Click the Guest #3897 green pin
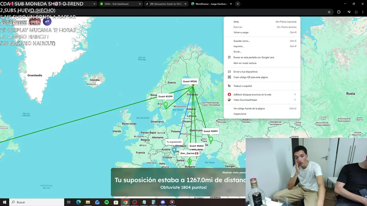 tap(211, 140)
